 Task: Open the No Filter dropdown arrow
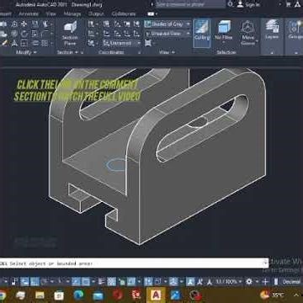pyautogui.click(x=224, y=43)
